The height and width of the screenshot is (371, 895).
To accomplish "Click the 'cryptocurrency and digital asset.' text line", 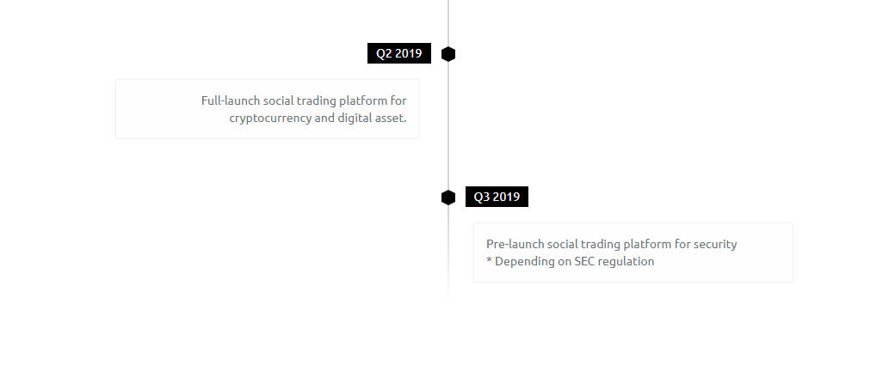I will point(318,118).
